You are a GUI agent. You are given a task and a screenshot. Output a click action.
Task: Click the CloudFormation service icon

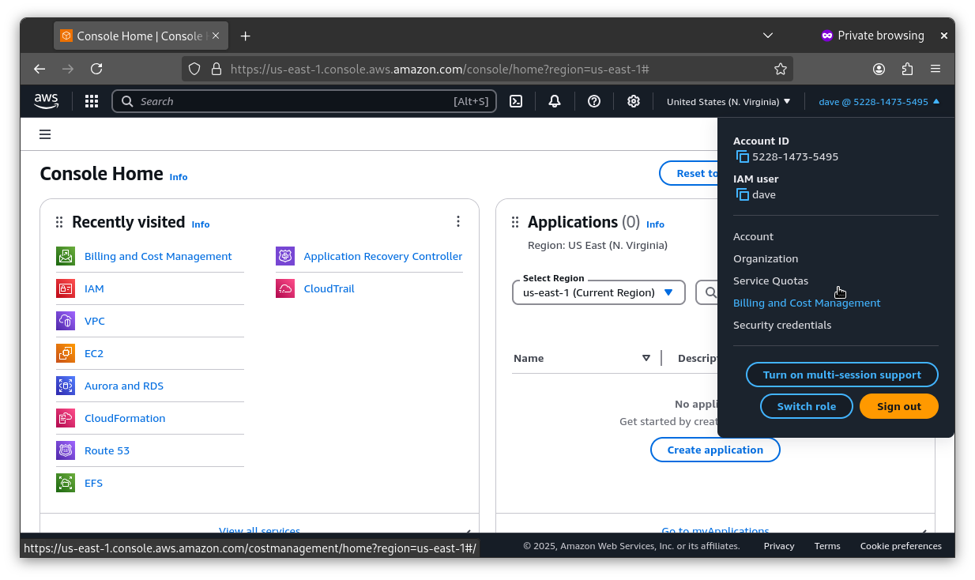point(66,418)
